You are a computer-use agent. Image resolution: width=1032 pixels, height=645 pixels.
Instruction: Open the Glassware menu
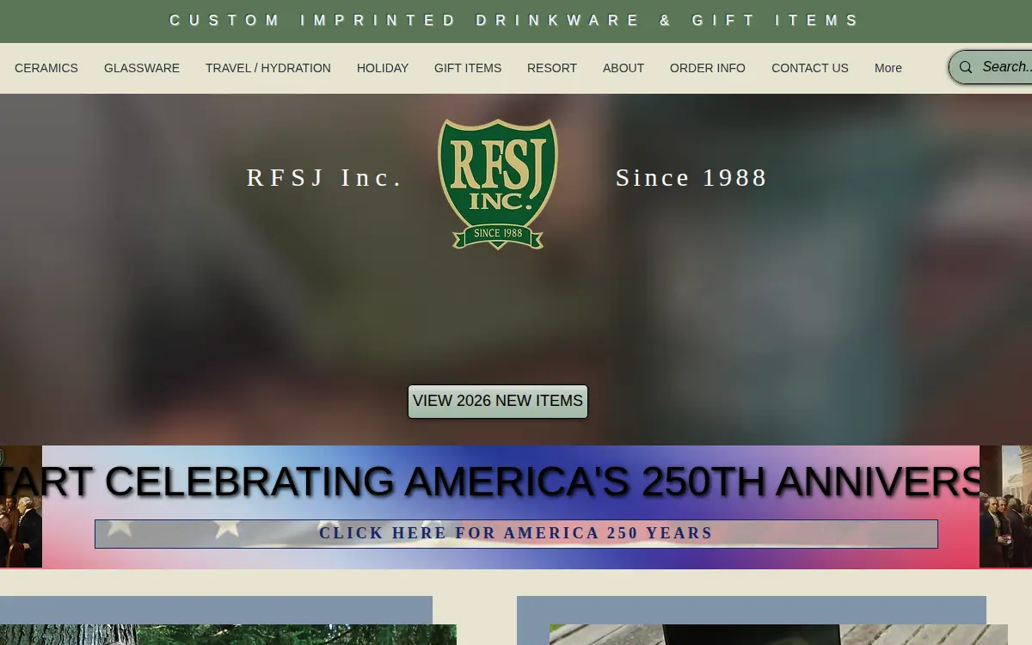[142, 68]
